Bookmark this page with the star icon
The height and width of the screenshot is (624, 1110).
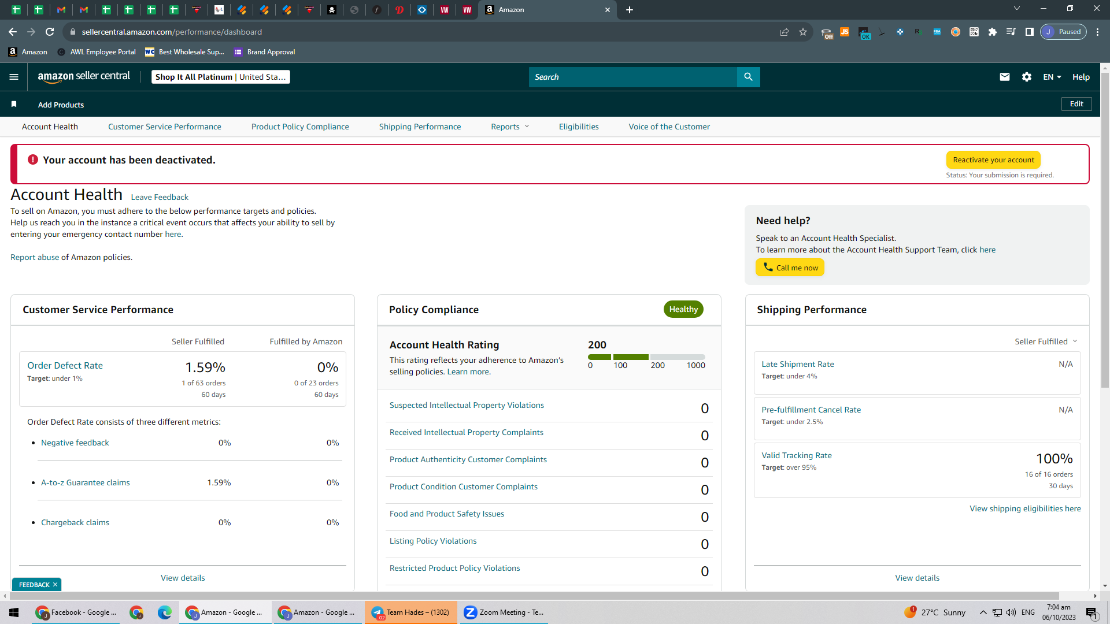coord(803,32)
